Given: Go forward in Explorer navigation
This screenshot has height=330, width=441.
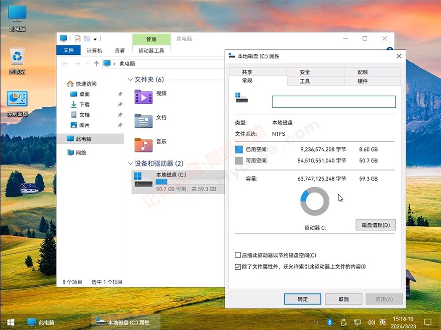Looking at the screenshot, I should 77,64.
